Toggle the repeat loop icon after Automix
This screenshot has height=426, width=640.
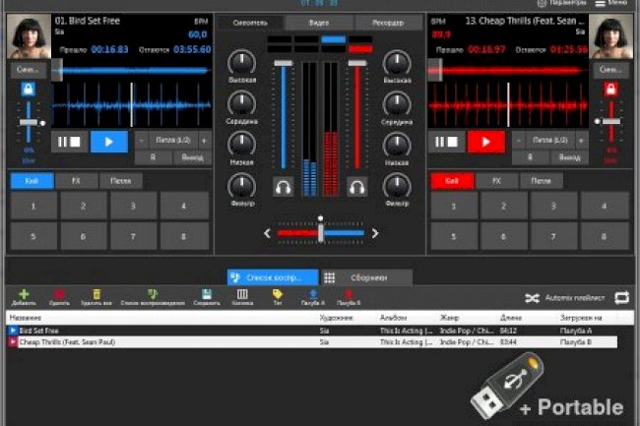(622, 297)
